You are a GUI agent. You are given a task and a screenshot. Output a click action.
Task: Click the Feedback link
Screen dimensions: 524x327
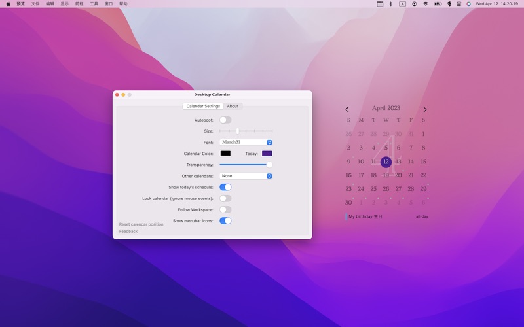point(128,232)
